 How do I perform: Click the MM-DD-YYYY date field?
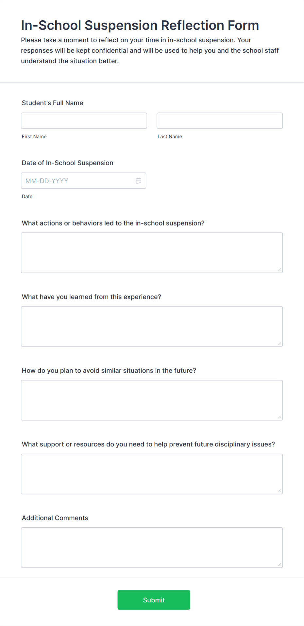(x=78, y=181)
